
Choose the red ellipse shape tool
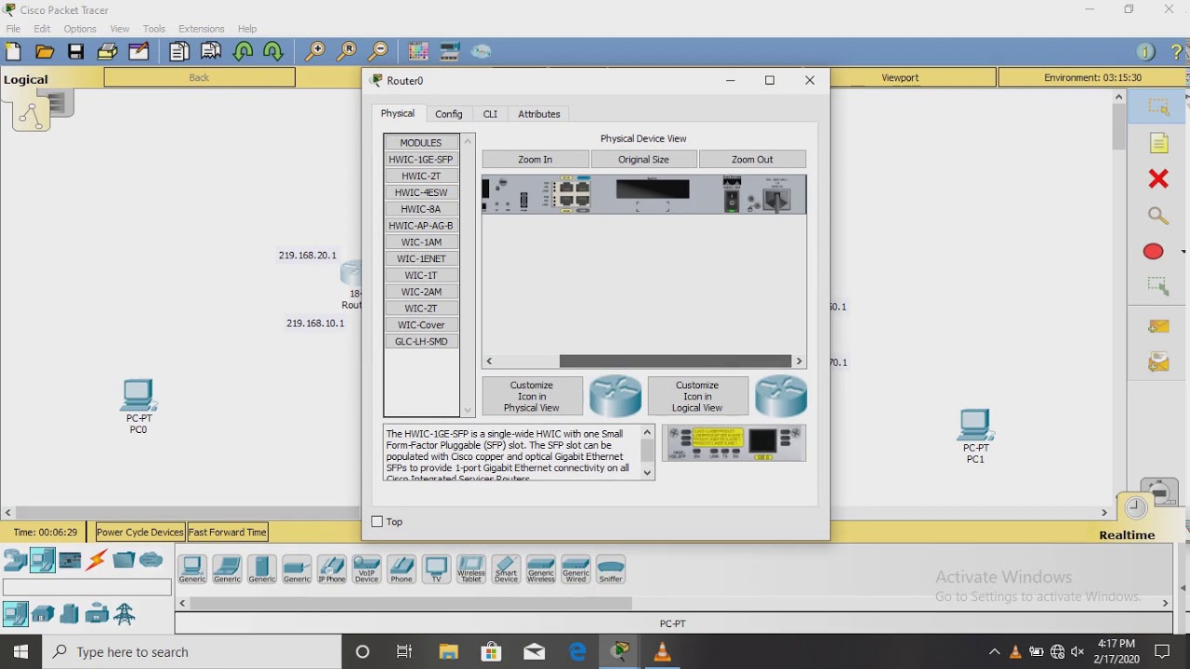point(1153,252)
